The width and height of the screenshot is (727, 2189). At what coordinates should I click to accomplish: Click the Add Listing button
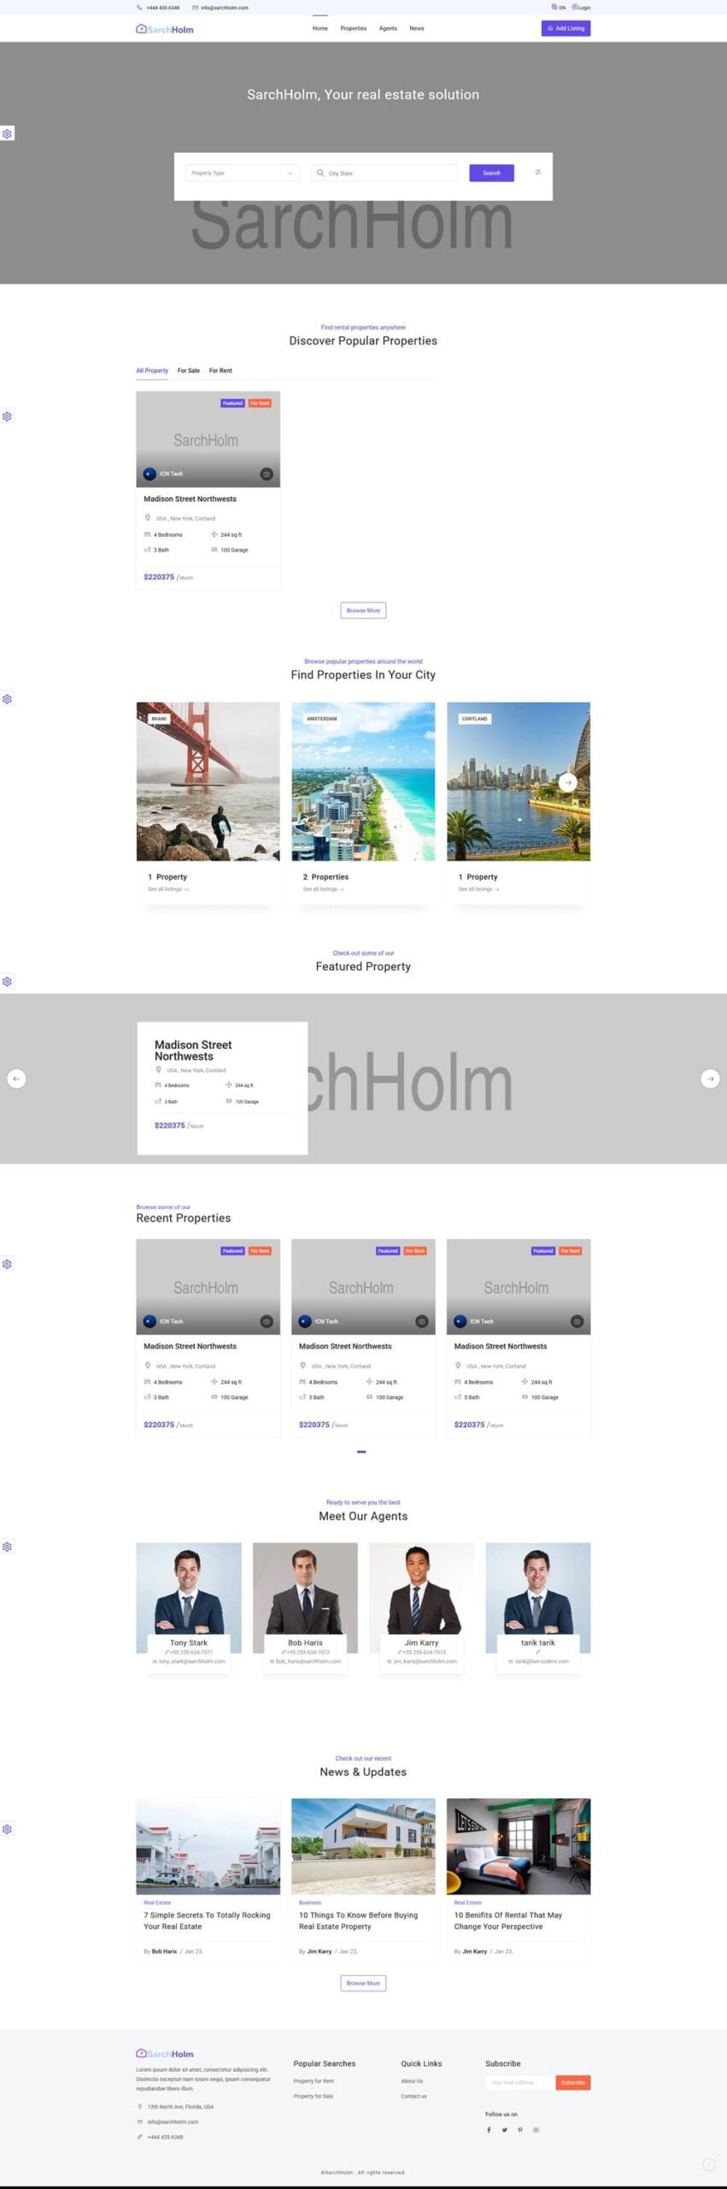[566, 29]
